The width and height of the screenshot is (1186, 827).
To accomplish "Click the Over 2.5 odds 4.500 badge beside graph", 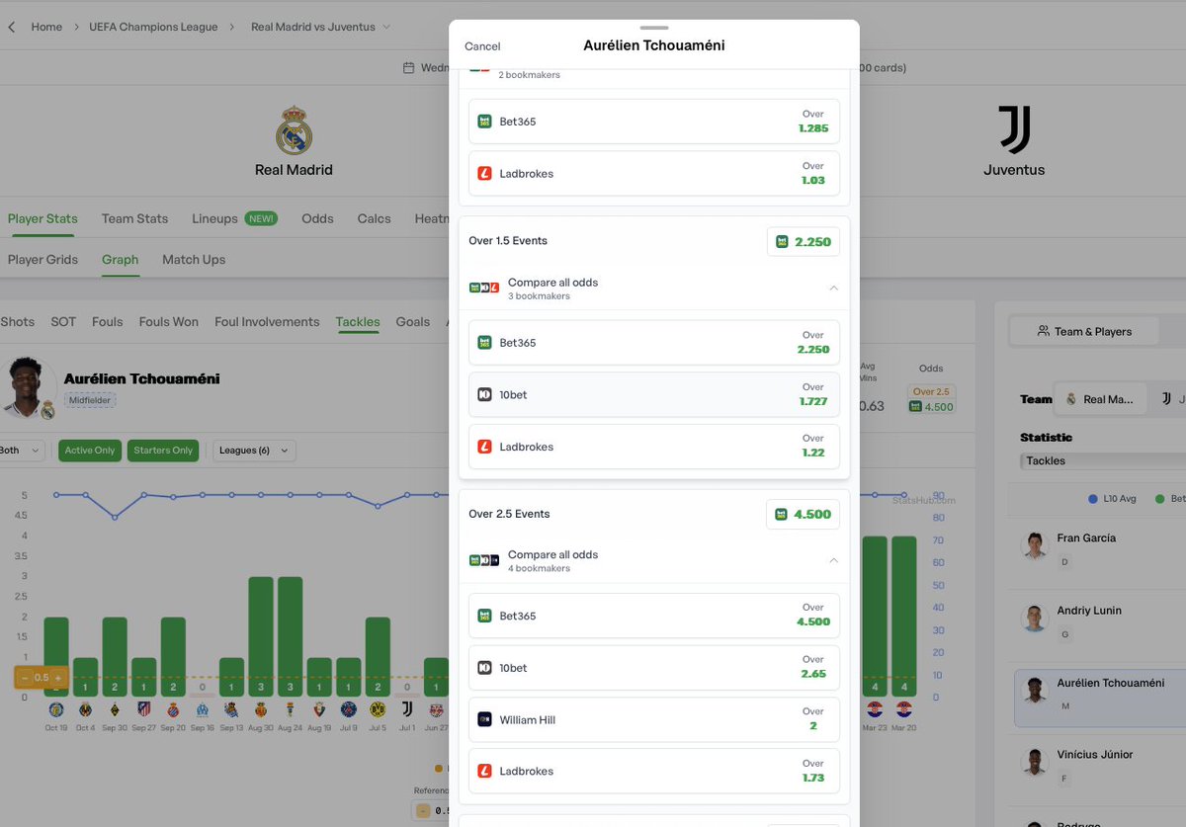I will (931, 399).
